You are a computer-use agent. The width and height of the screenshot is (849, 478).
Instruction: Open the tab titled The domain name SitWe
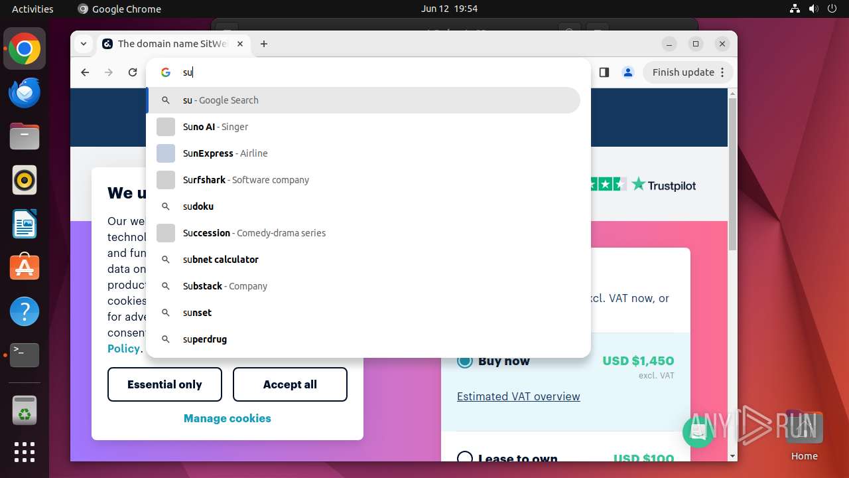(172, 44)
